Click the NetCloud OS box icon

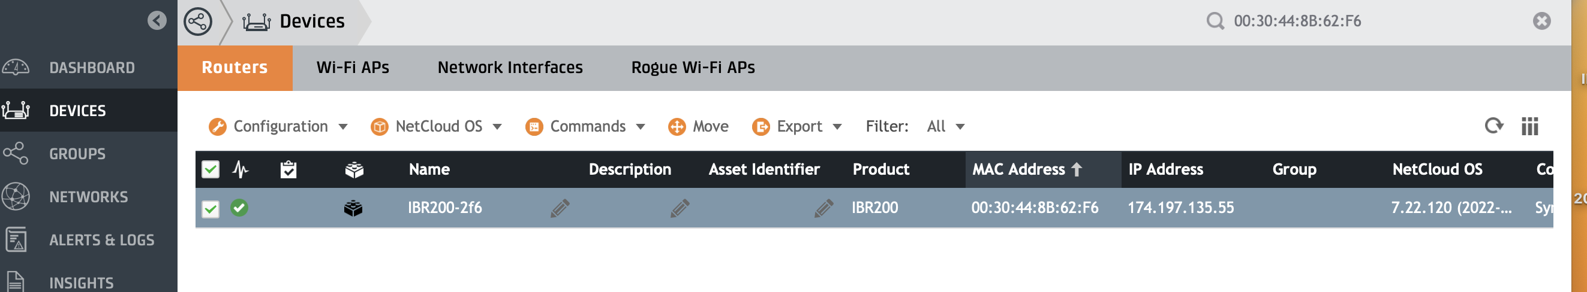pyautogui.click(x=380, y=127)
